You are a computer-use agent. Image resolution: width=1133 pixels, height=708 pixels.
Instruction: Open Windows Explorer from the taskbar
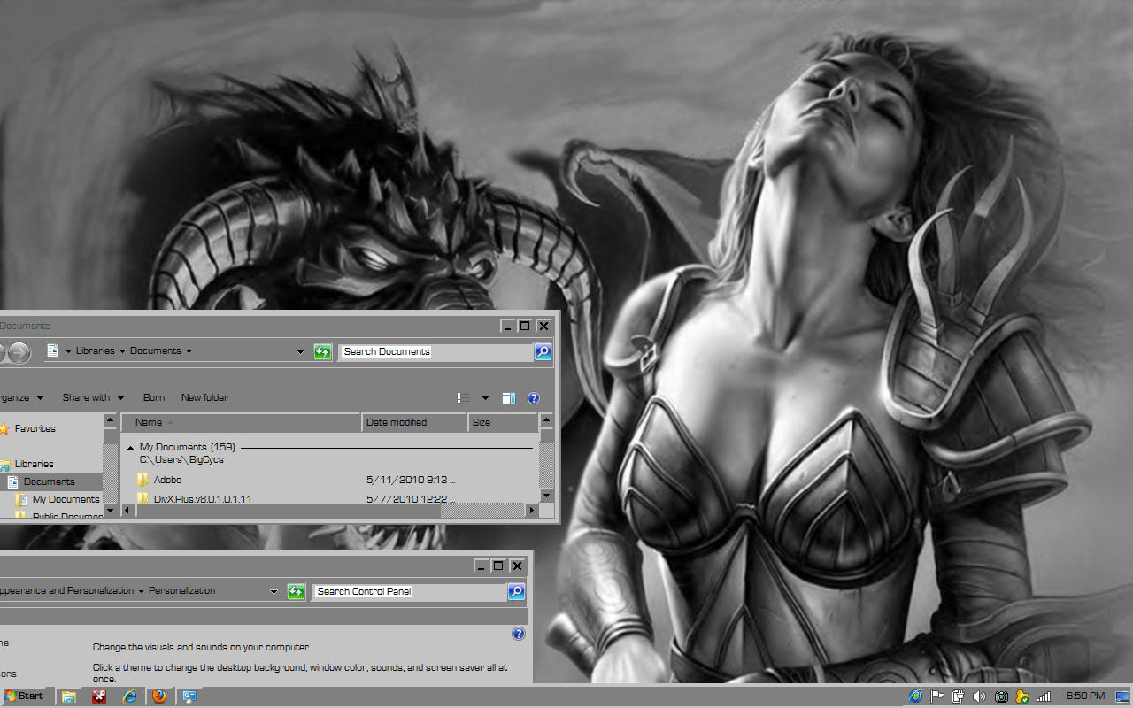[x=69, y=696]
